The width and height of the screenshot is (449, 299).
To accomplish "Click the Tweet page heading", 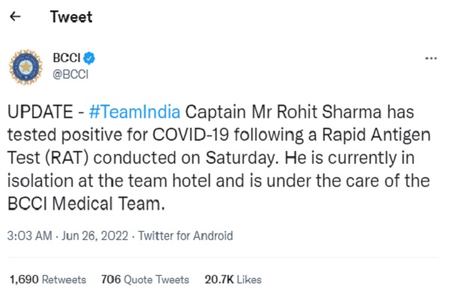I will coord(70,18).
